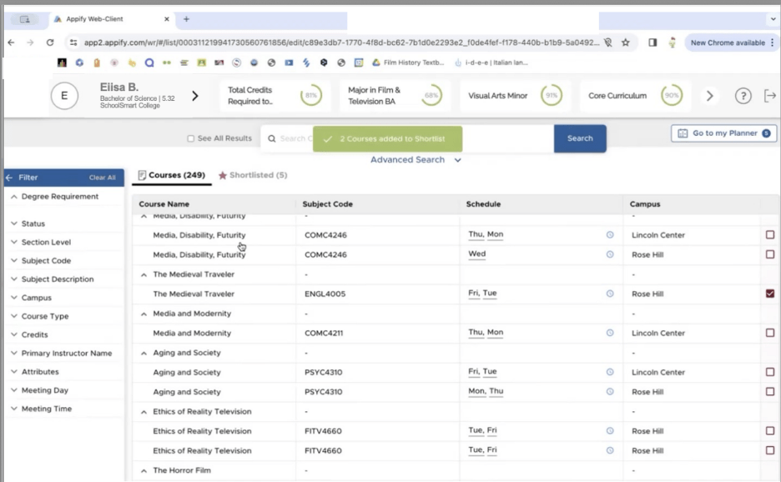Screen dimensions: 781x482
Task: Bookmark this page with the star icon
Action: pyautogui.click(x=626, y=43)
